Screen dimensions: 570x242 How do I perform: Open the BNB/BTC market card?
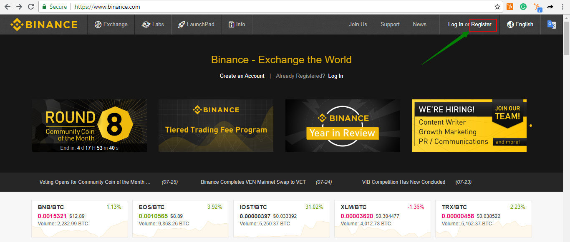pos(80,219)
